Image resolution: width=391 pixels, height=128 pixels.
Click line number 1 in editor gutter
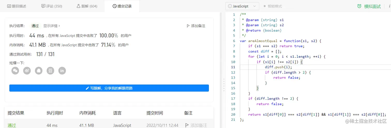coord(234,15)
